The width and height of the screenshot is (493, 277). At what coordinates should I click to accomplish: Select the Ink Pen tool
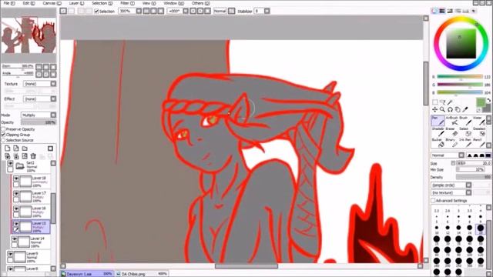point(465,143)
